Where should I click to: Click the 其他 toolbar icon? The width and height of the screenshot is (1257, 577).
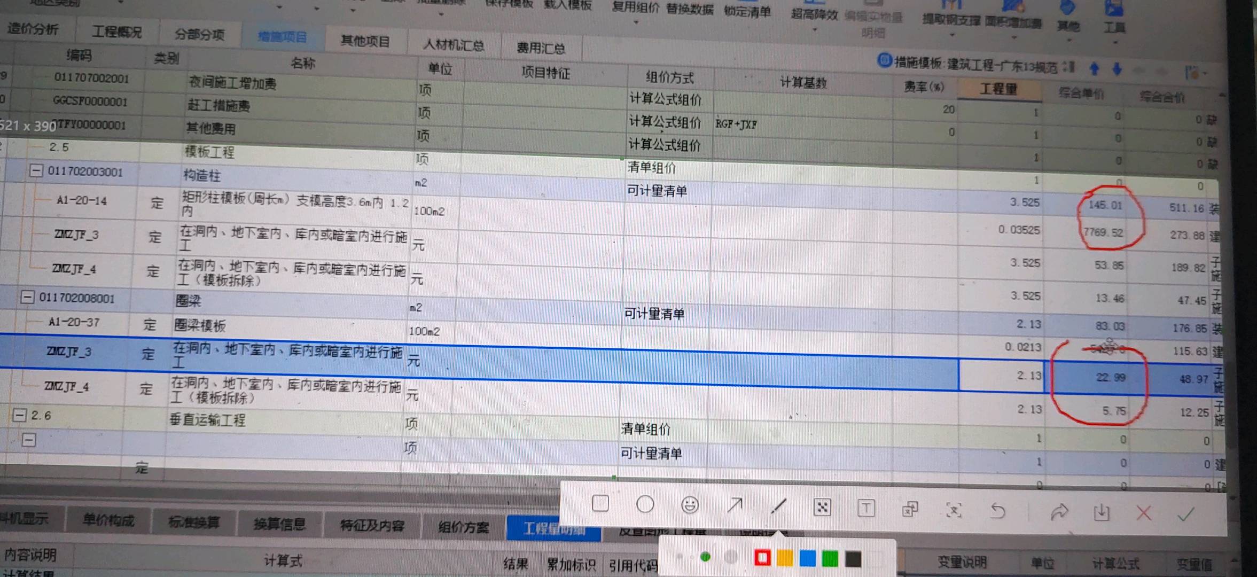click(x=1068, y=15)
